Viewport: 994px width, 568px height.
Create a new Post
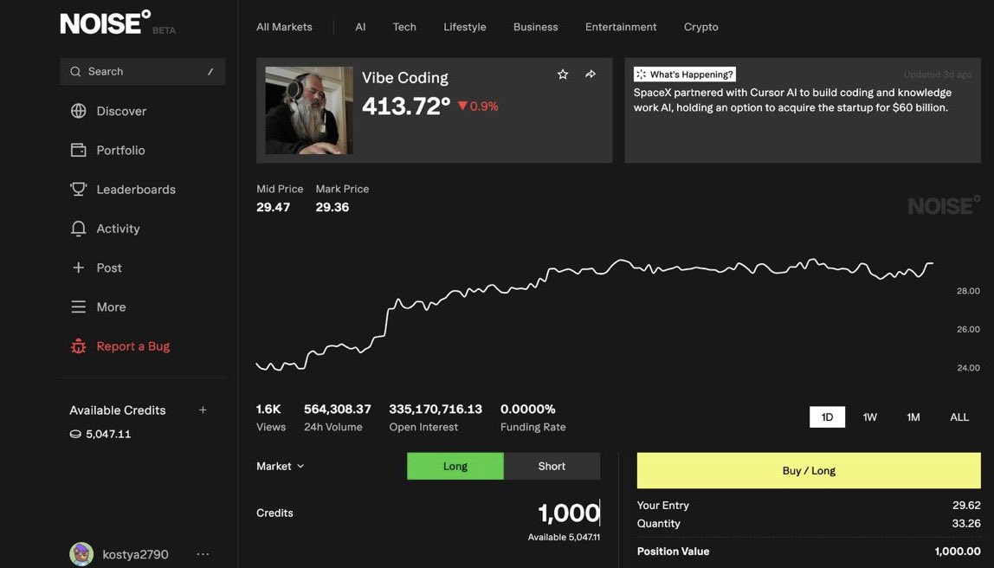[x=109, y=268]
